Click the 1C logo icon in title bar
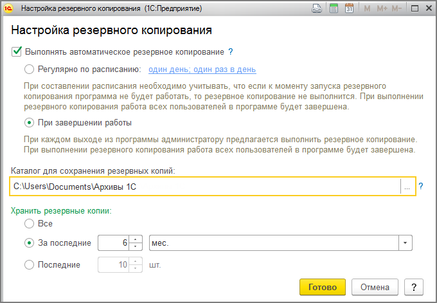This screenshot has width=437, height=303. [x=10, y=9]
